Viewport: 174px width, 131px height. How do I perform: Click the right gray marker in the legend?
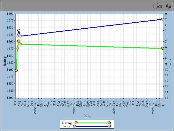tap(109, 126)
